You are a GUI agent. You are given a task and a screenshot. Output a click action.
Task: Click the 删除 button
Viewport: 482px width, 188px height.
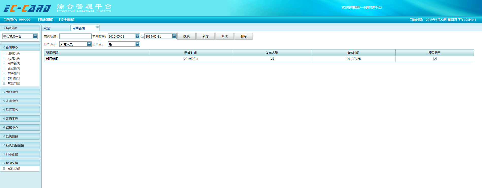tap(244, 36)
